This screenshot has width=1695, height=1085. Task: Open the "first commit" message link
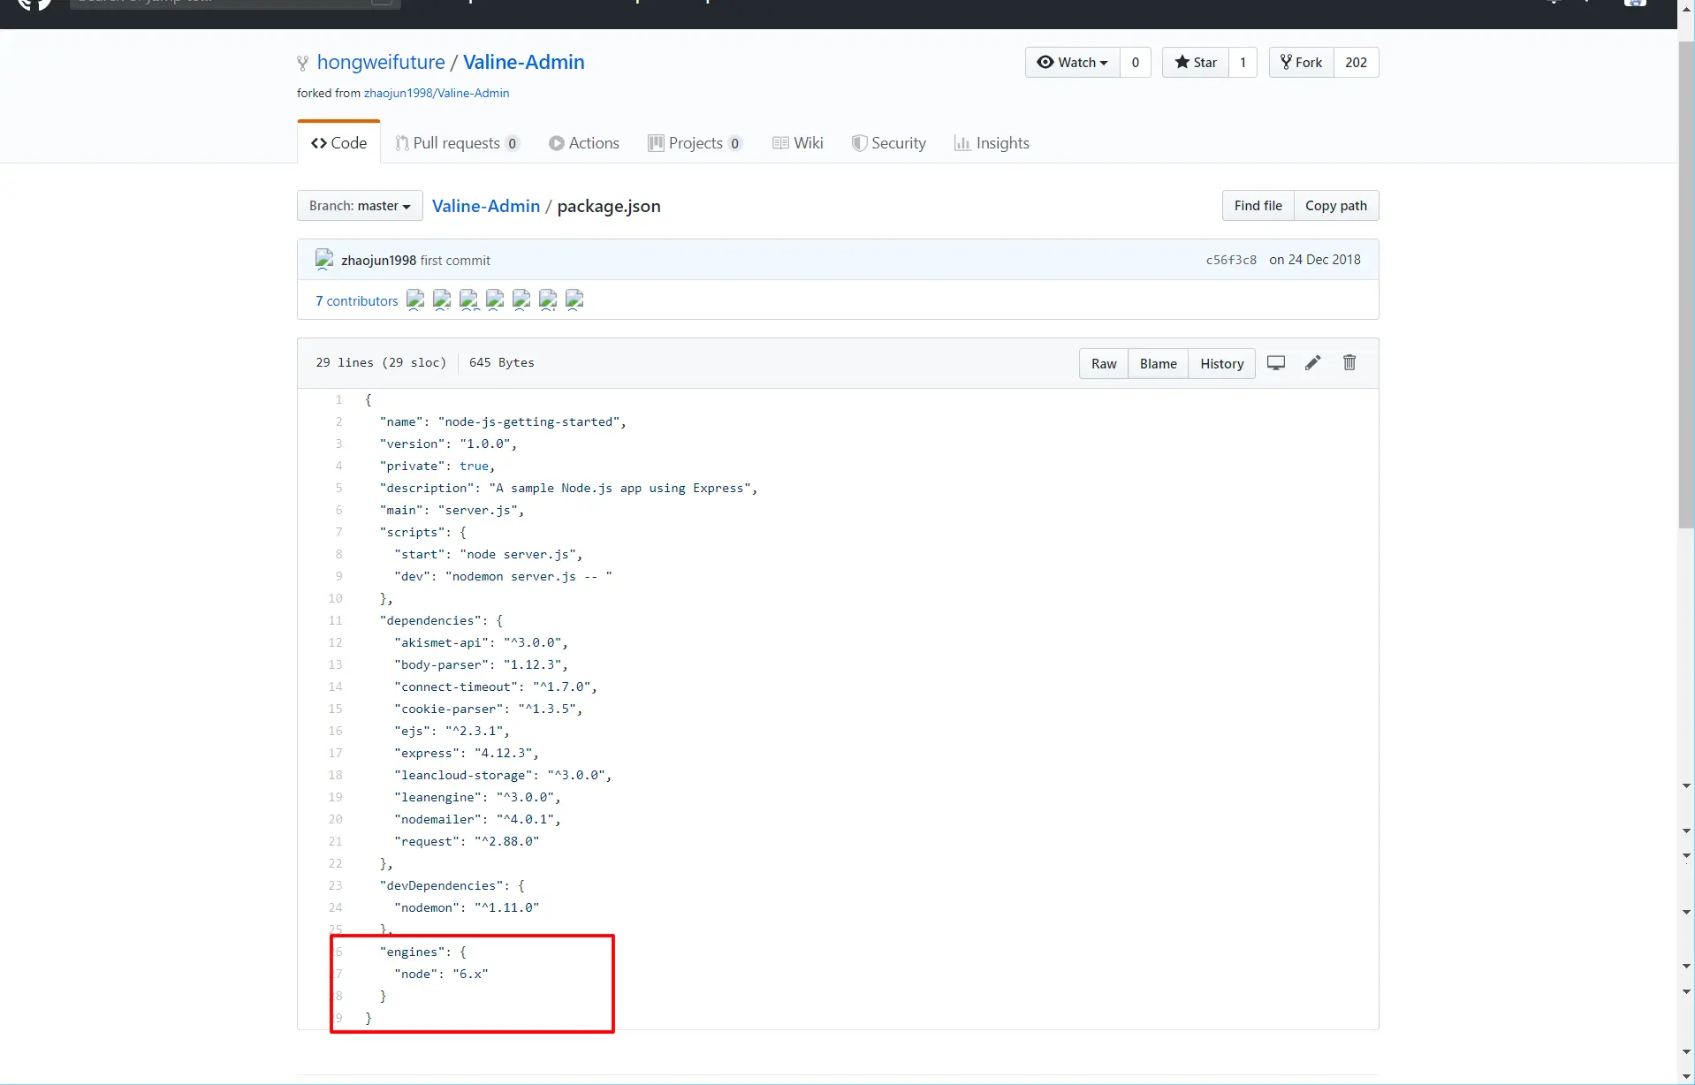[x=455, y=261]
